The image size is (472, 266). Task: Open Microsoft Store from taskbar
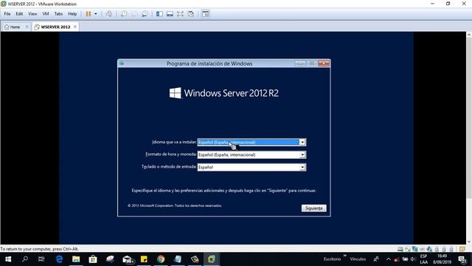93,259
